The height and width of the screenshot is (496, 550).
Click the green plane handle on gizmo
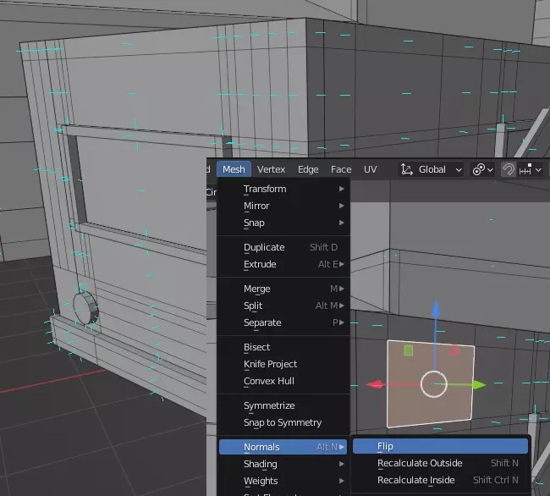click(409, 350)
